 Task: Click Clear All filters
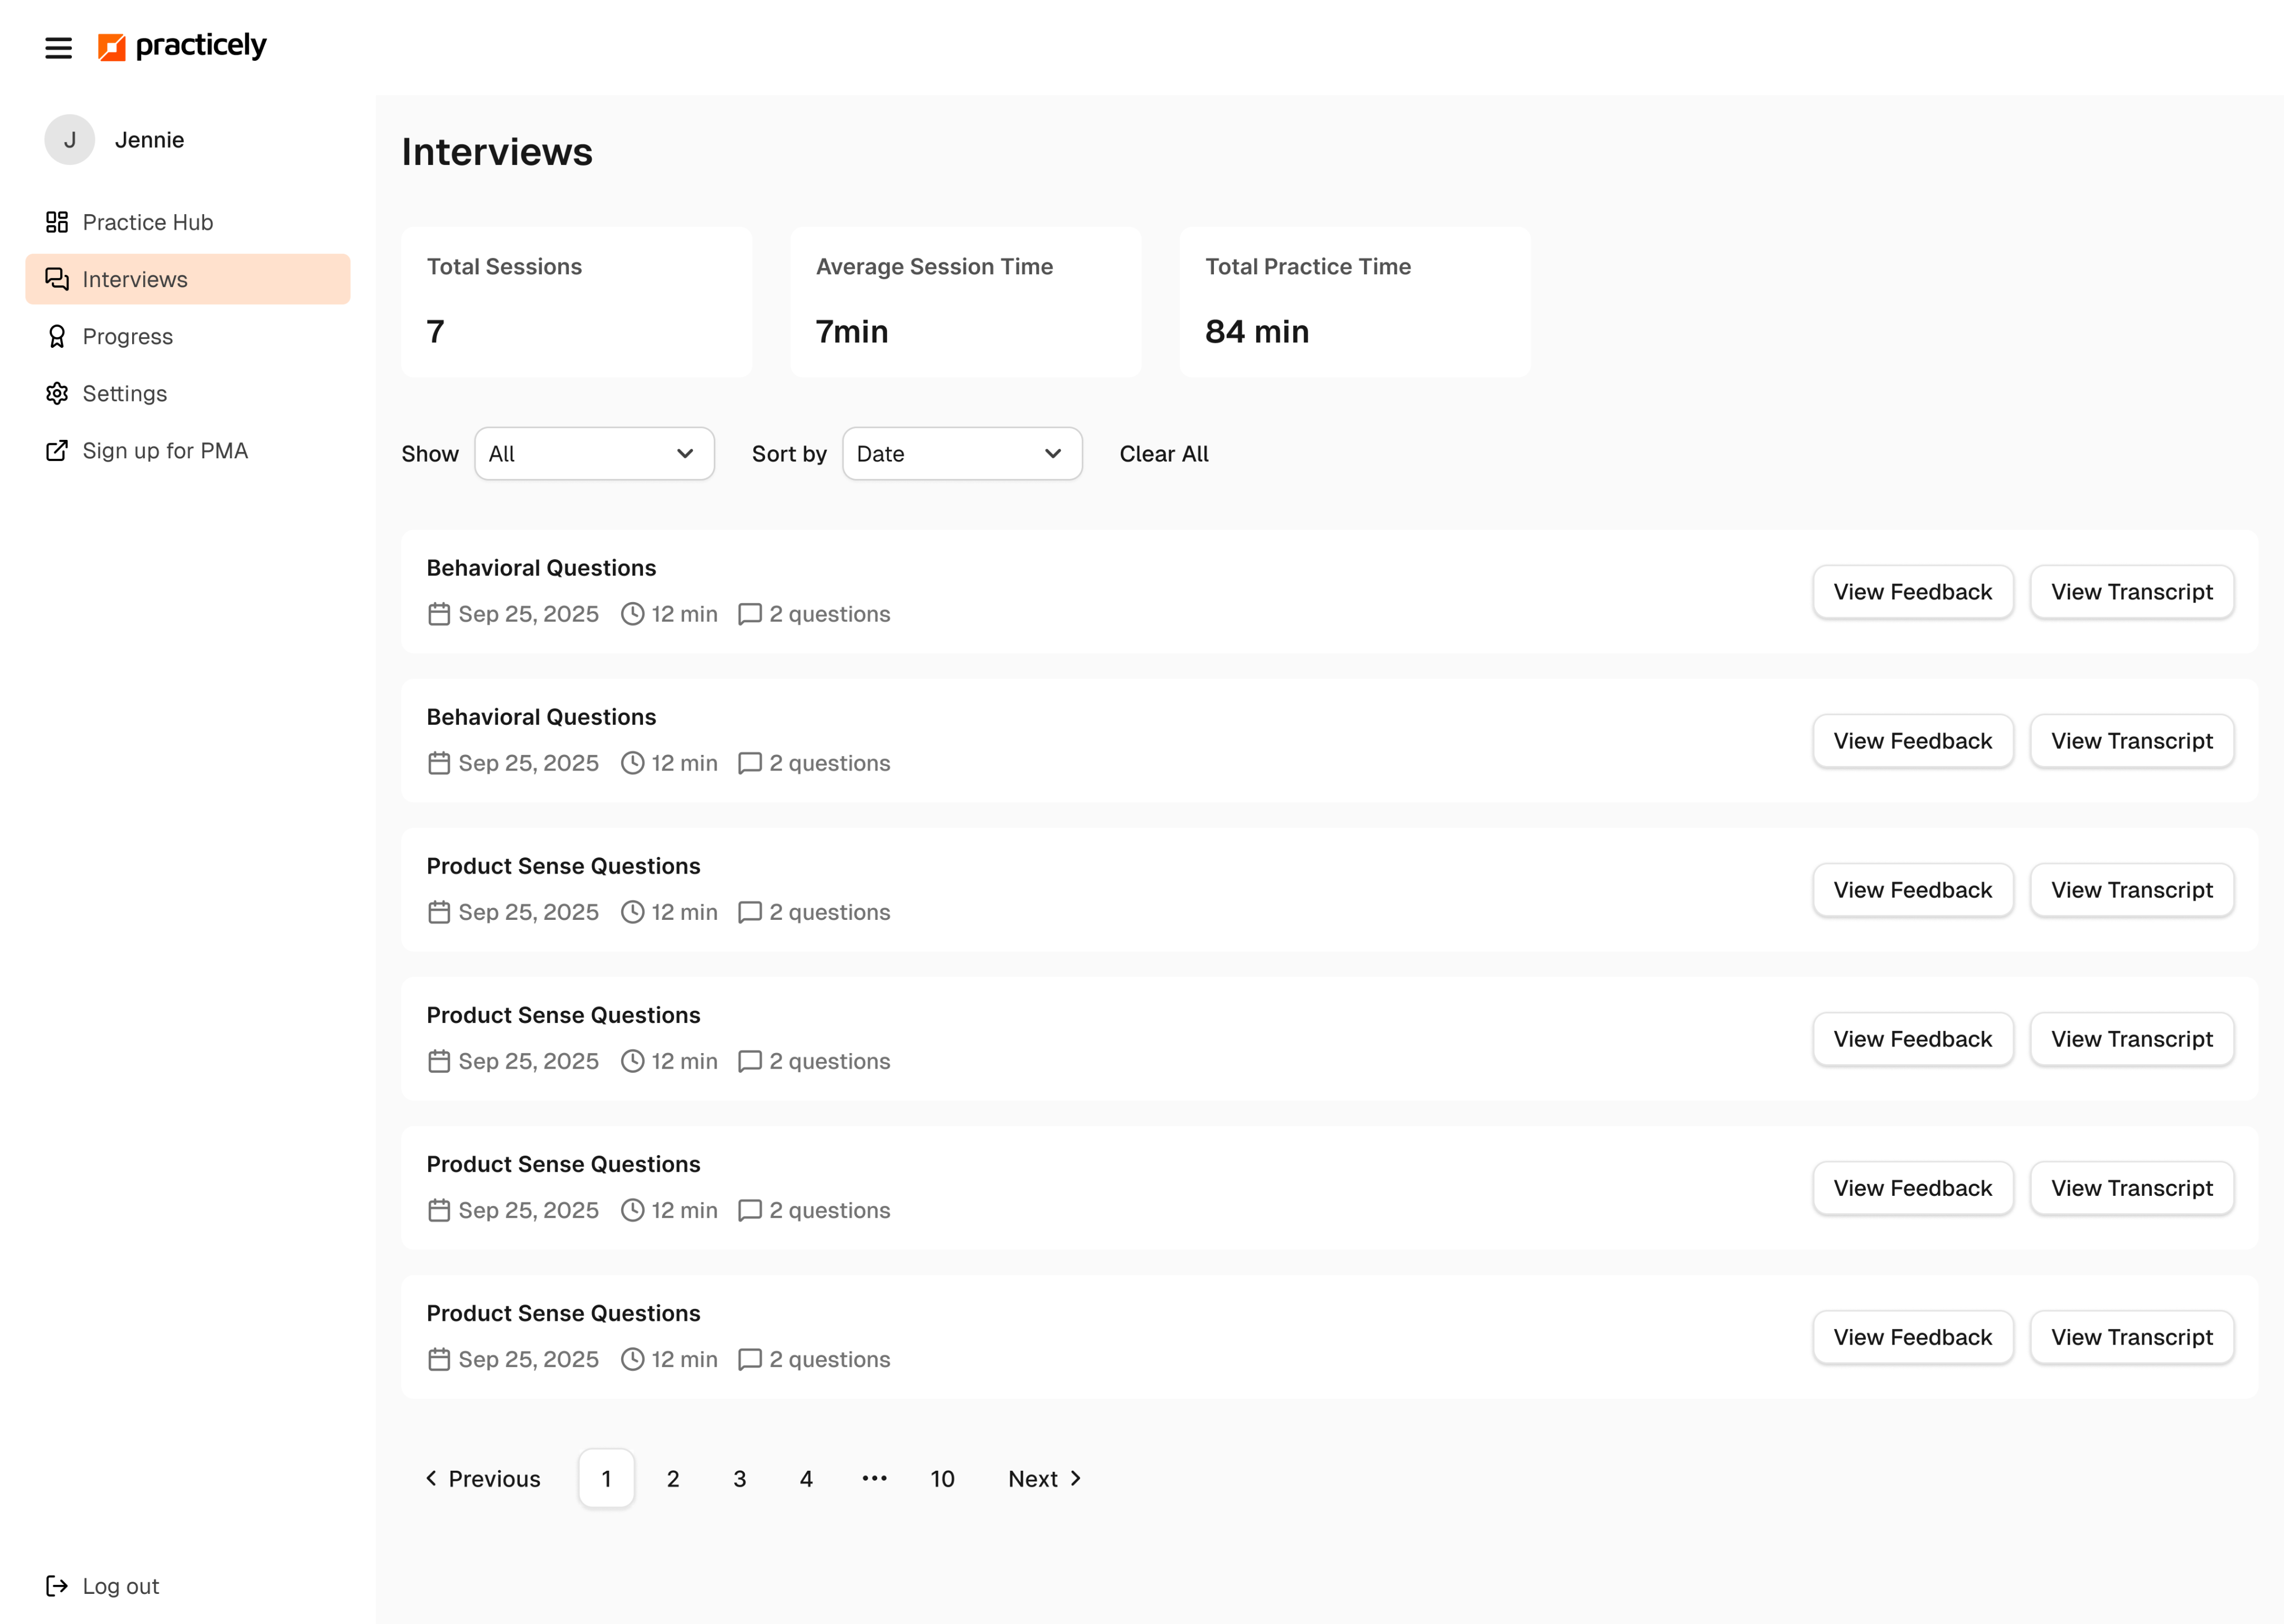(x=1163, y=454)
